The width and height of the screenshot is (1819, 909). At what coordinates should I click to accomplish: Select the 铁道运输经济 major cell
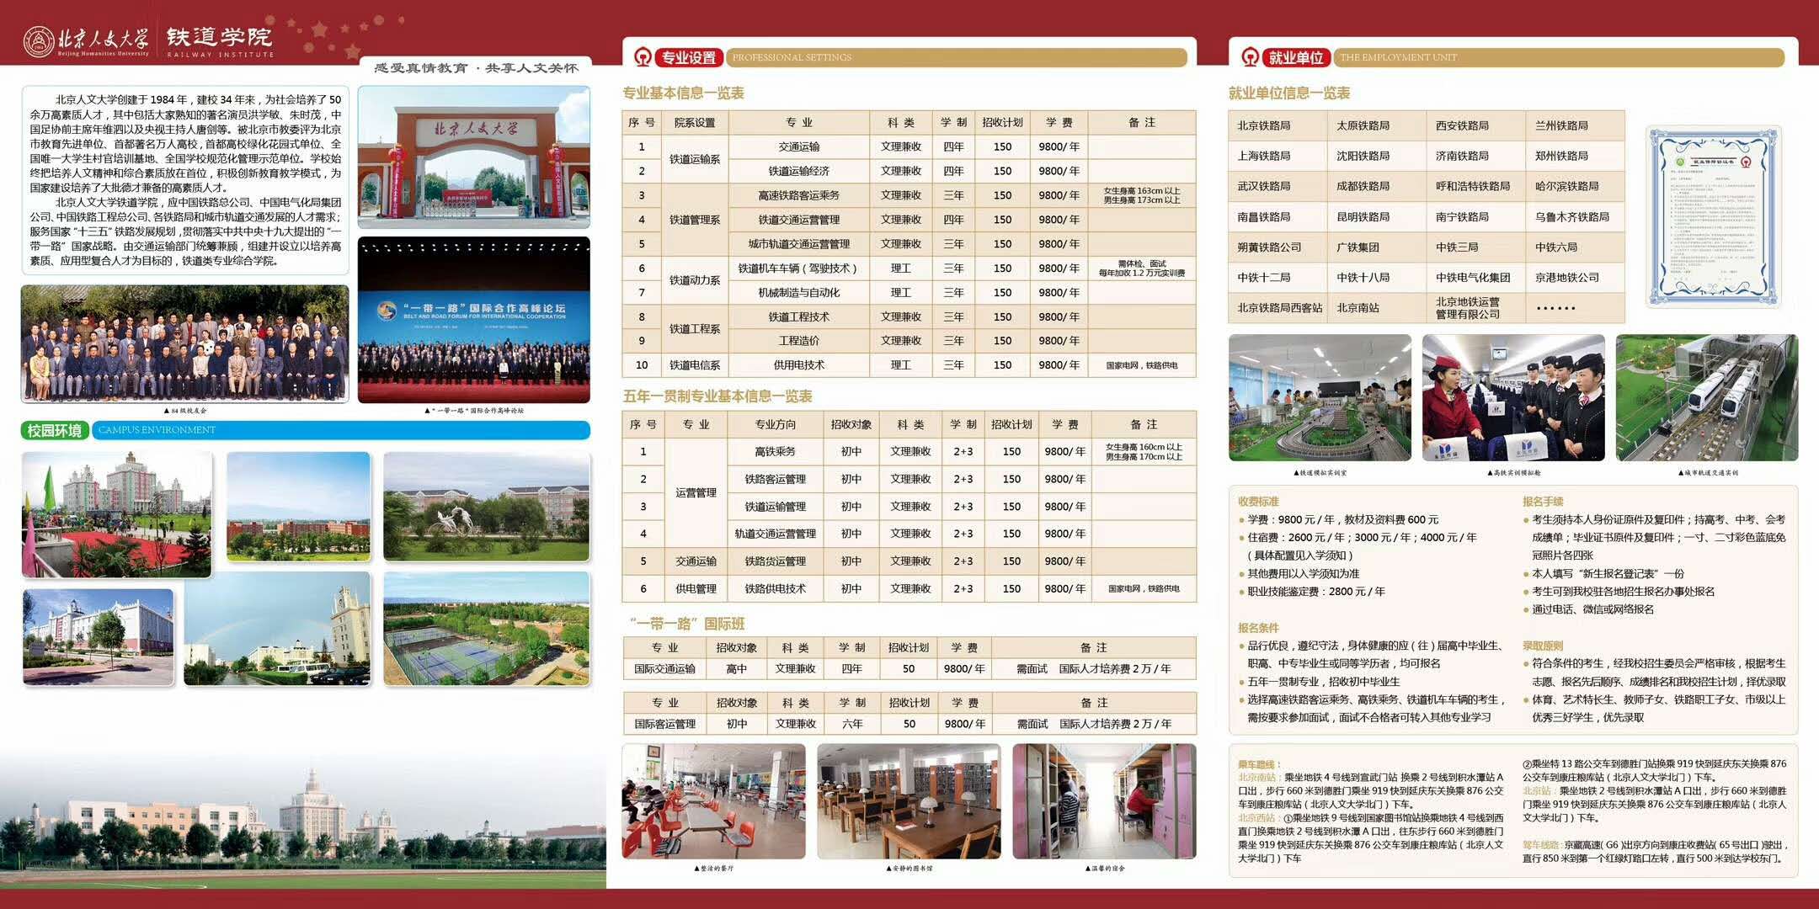(x=798, y=171)
